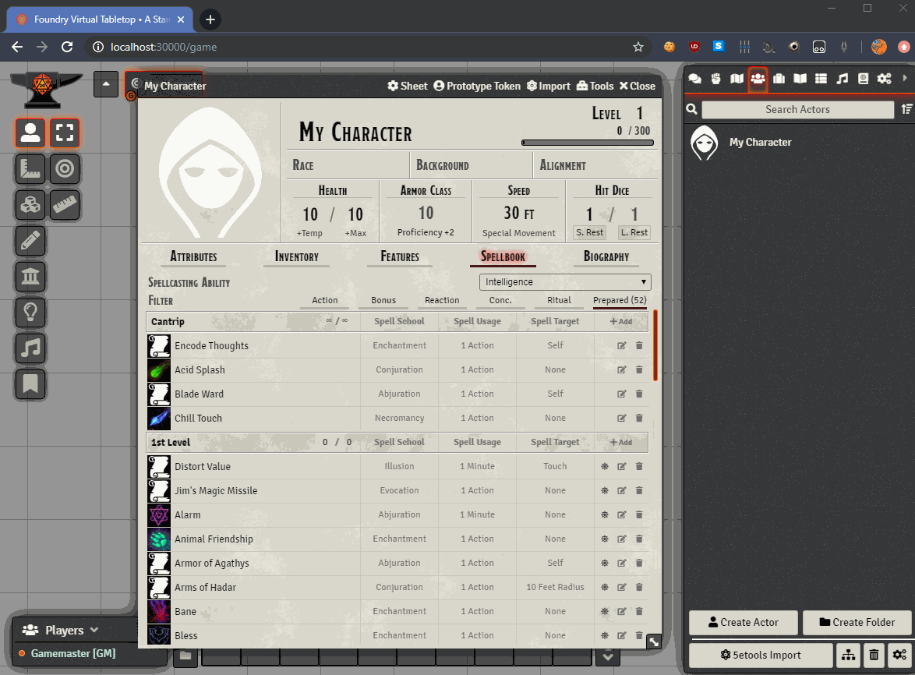Open the Combat tracker fist icon
The image size is (915, 675).
click(715, 79)
